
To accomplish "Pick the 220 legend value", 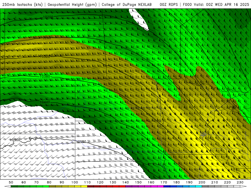I will 227,182.
